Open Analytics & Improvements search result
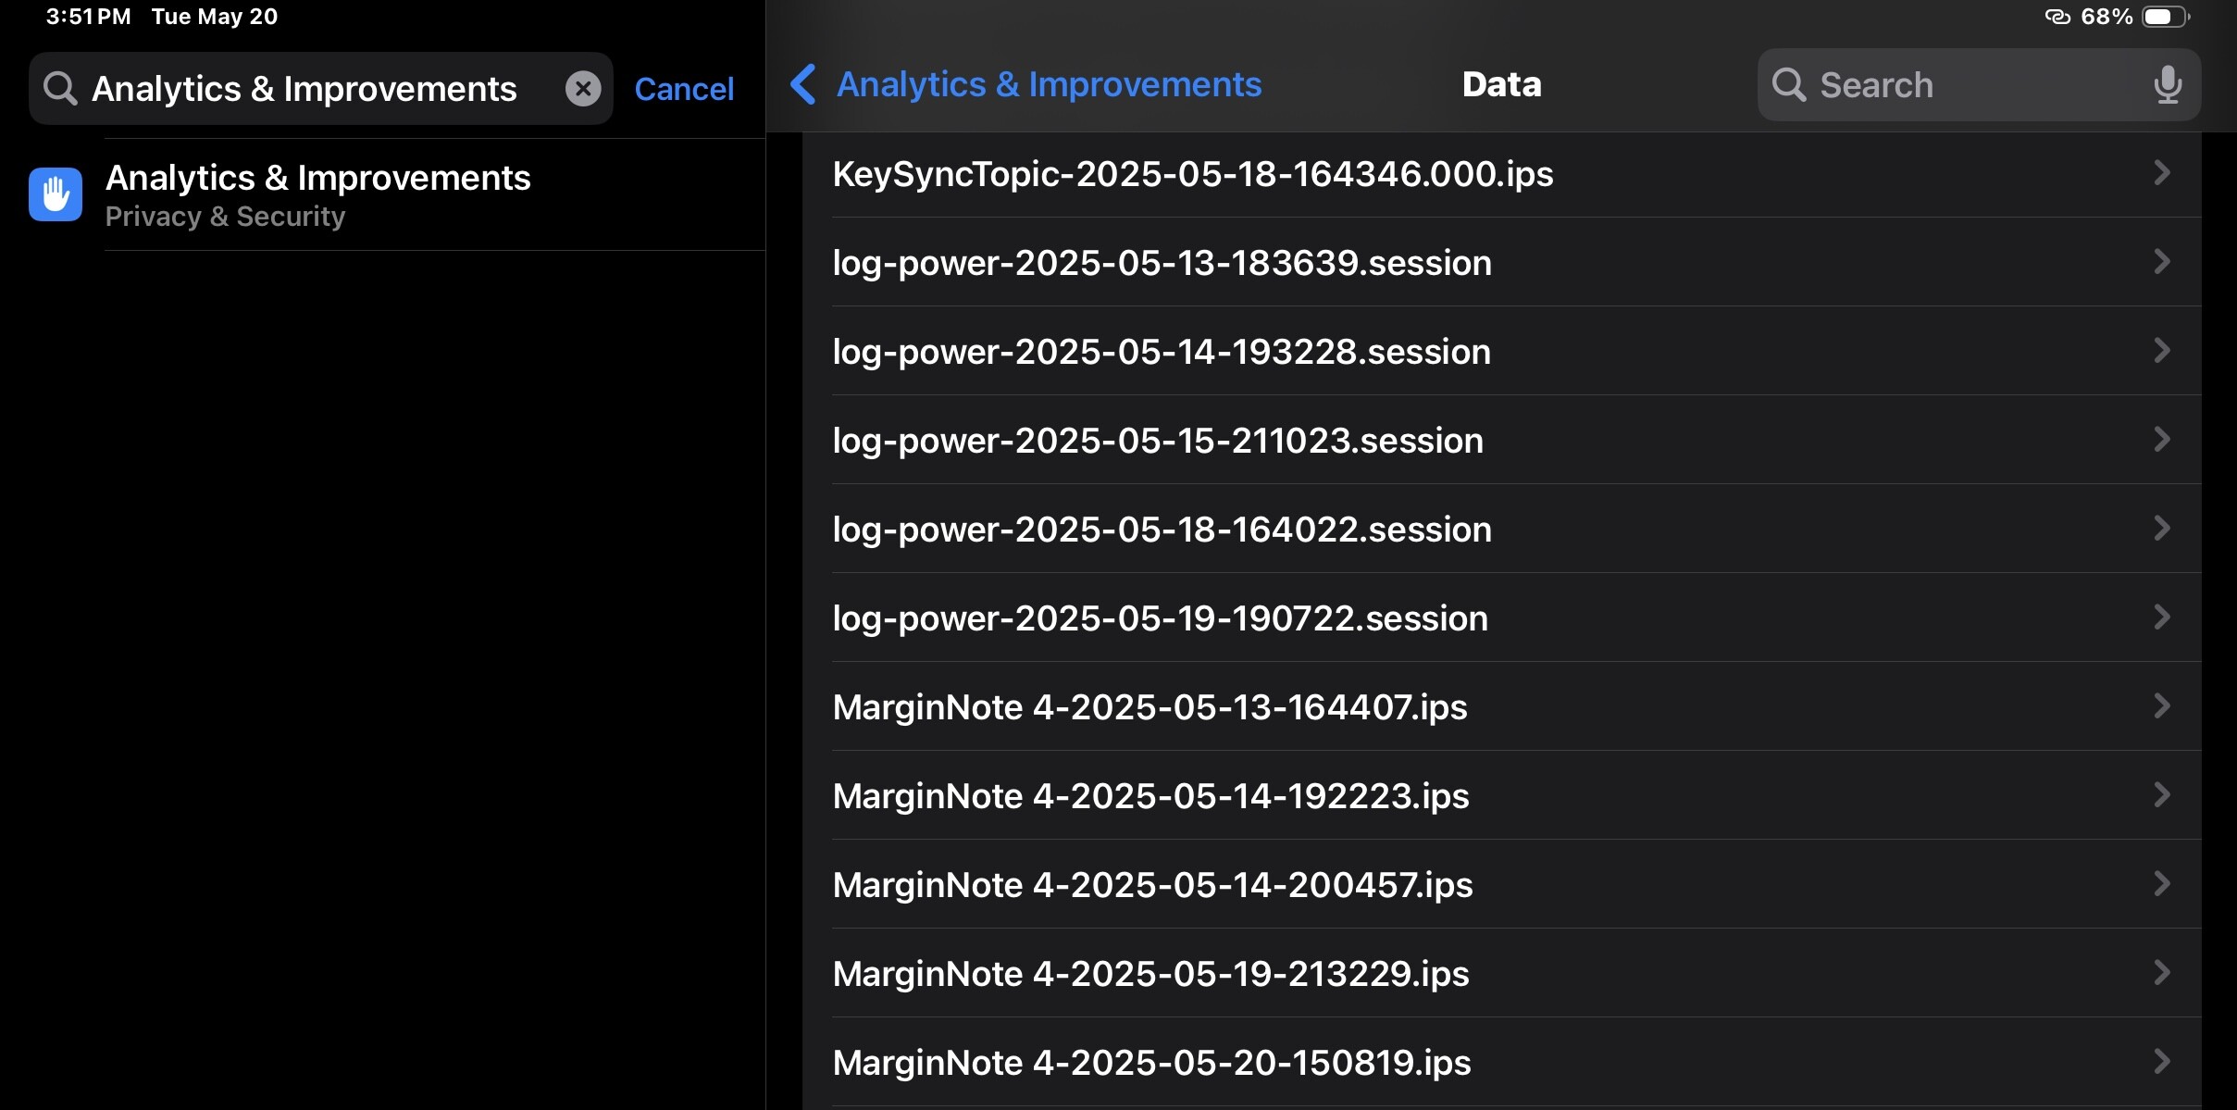Screen dimensions: 2237x1110 [317, 194]
